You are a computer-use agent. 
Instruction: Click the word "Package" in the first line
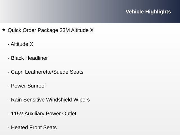[48, 30]
